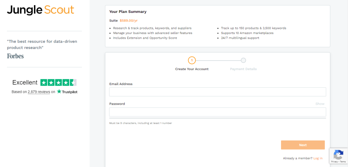Click the $589.00/yr price text
The image size is (348, 167).
[x=129, y=20]
